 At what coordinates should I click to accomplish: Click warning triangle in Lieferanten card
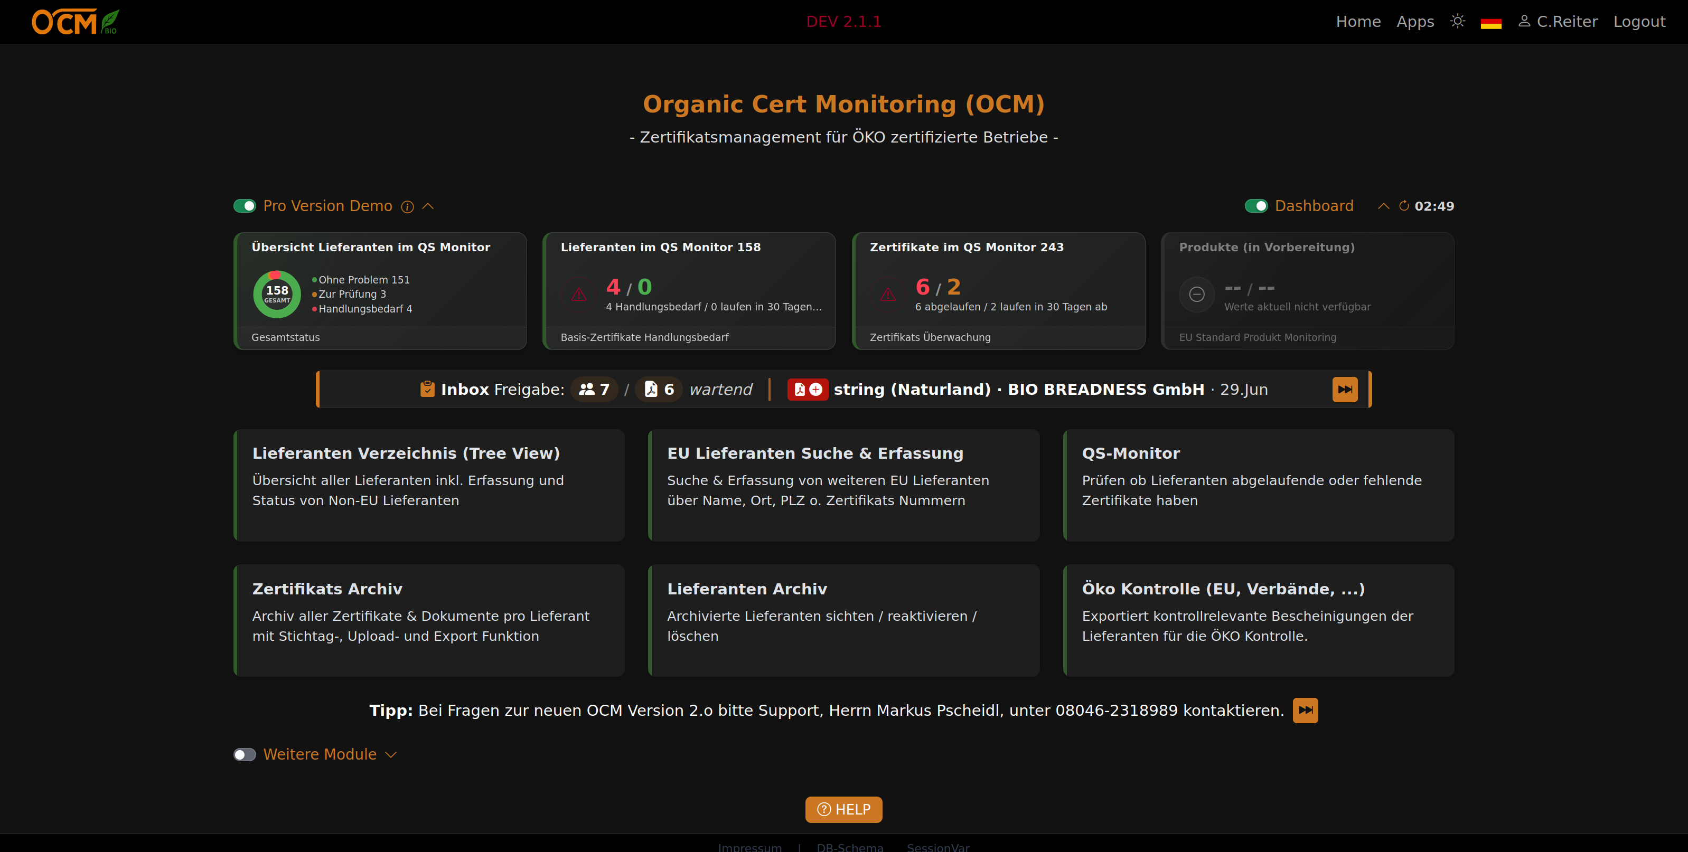(579, 295)
